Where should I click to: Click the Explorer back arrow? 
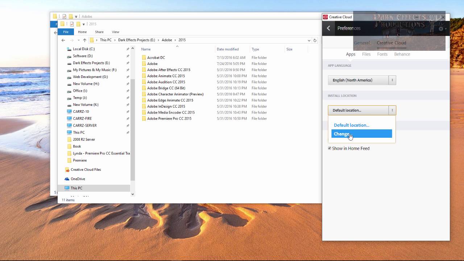(x=63, y=40)
